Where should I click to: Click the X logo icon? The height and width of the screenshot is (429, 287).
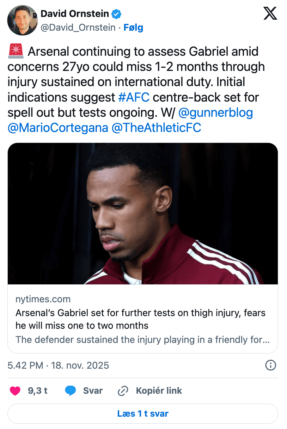(x=270, y=14)
